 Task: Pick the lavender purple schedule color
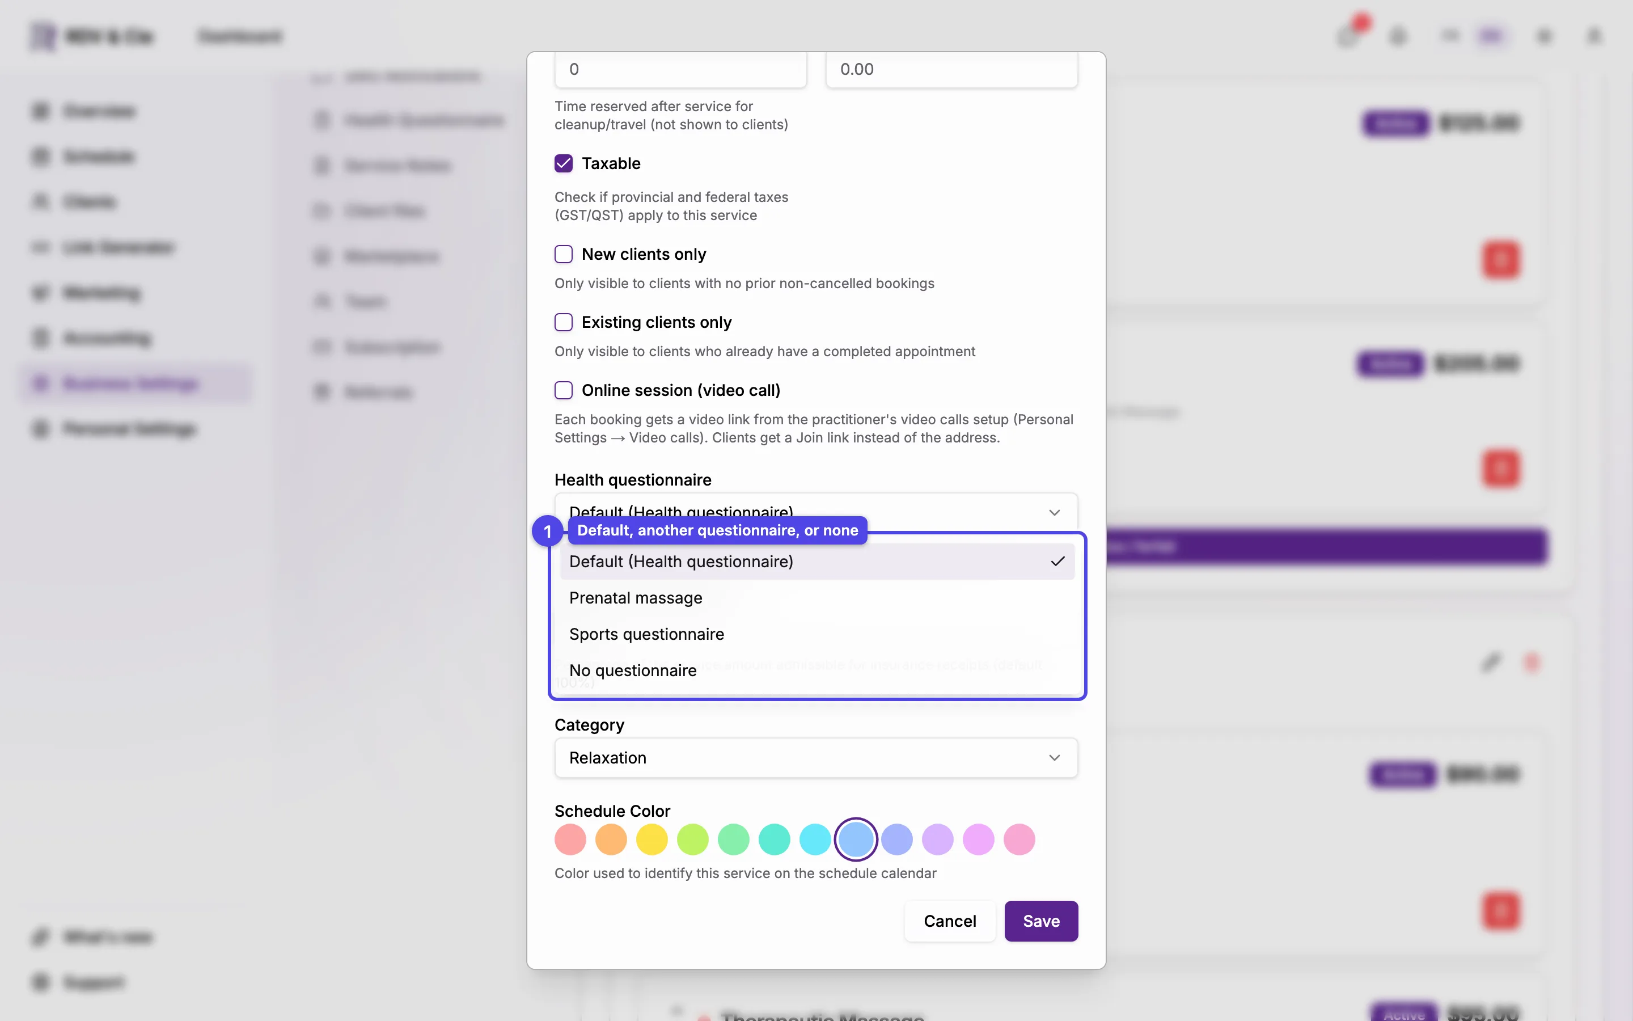click(938, 839)
